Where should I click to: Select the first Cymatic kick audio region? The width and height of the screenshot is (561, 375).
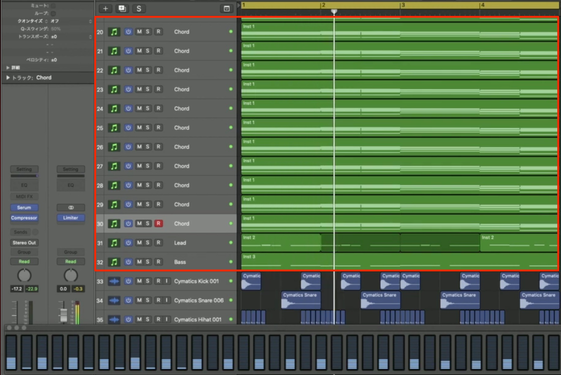pos(251,281)
